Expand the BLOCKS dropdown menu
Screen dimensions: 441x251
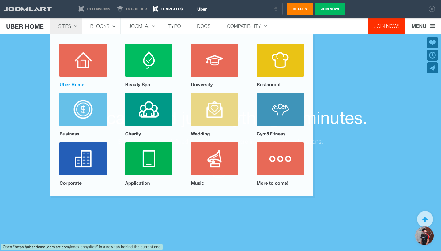103,26
